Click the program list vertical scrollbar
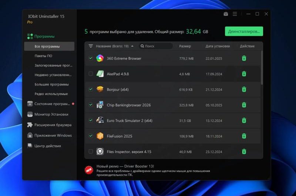The image size is (296, 196). [261, 67]
